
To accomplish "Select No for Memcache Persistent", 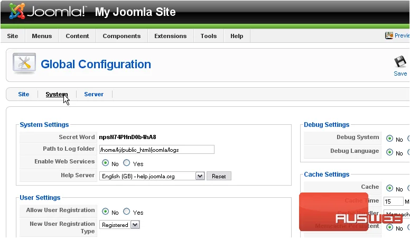I will point(389,227).
